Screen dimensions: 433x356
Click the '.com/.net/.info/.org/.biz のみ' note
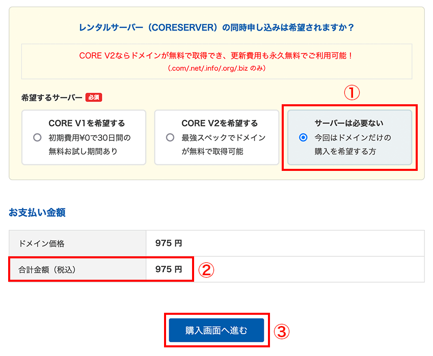click(x=216, y=68)
